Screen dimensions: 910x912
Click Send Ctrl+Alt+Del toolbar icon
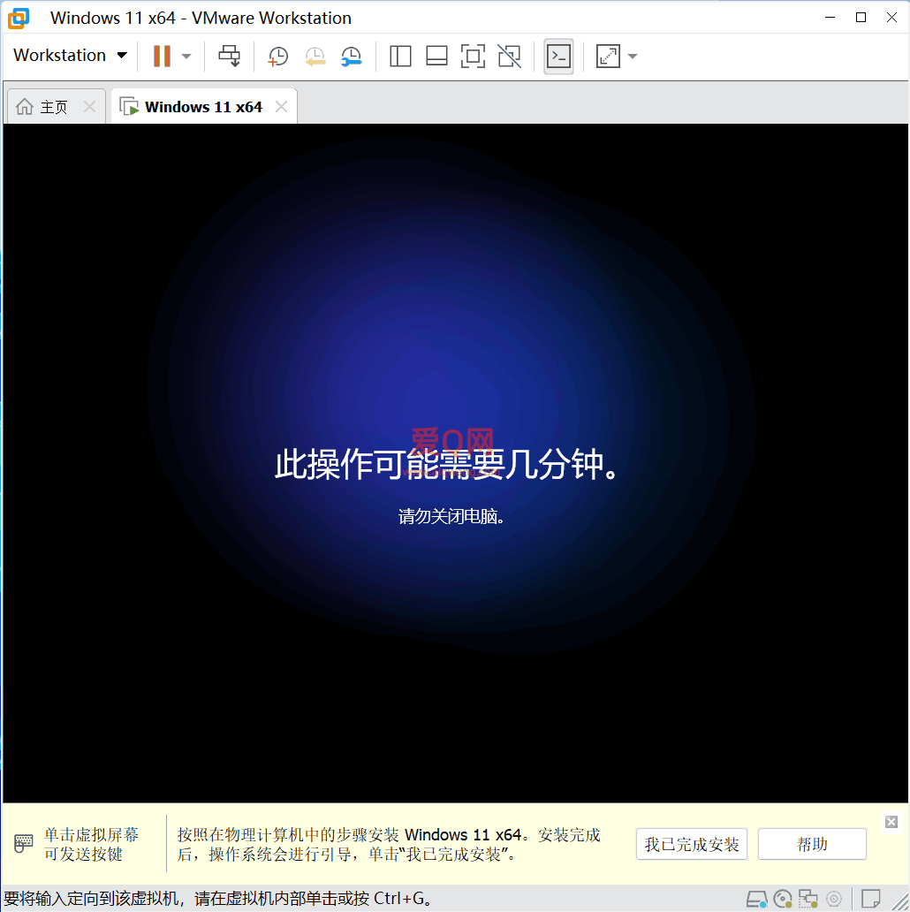pos(230,57)
